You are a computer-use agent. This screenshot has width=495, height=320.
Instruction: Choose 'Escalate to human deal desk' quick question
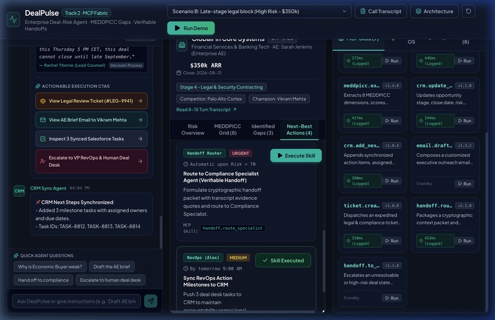[111, 280]
